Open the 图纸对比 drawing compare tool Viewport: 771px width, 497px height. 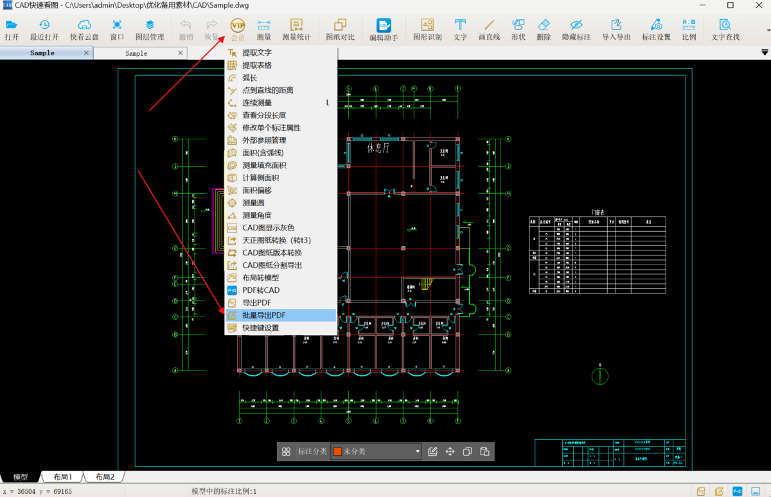tap(340, 29)
